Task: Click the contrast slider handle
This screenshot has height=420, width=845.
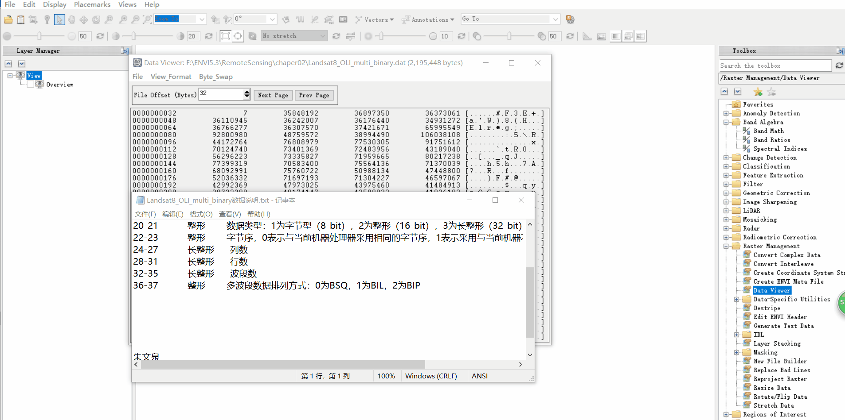Action: click(x=133, y=36)
